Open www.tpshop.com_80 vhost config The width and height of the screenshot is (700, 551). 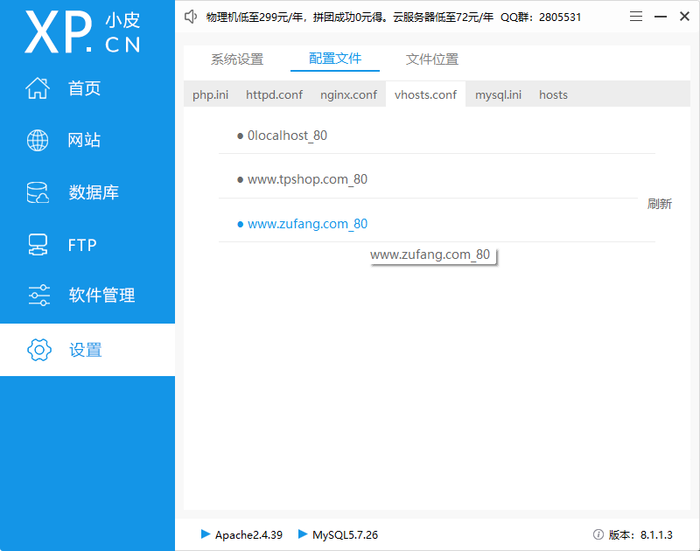[x=307, y=179]
